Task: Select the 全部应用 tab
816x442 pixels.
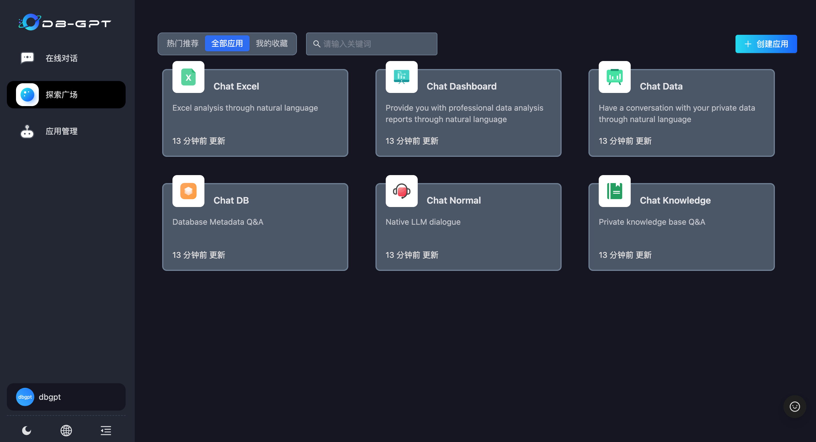Action: point(227,43)
